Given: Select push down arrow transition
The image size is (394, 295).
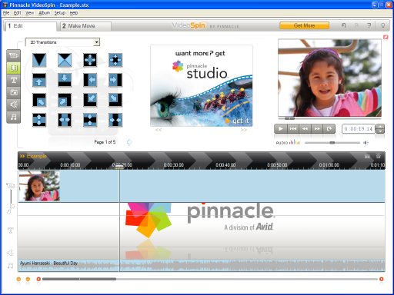Looking at the screenshot, I should point(65,80).
